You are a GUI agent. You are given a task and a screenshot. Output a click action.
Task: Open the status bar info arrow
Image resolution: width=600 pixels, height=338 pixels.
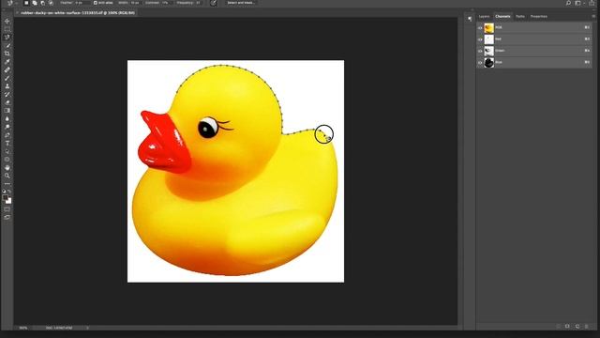pyautogui.click(x=87, y=328)
